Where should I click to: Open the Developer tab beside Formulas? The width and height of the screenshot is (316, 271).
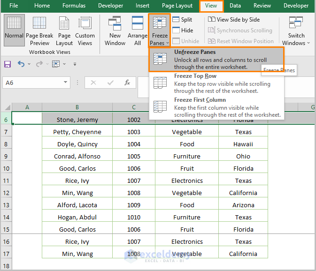pyautogui.click(x=110, y=6)
